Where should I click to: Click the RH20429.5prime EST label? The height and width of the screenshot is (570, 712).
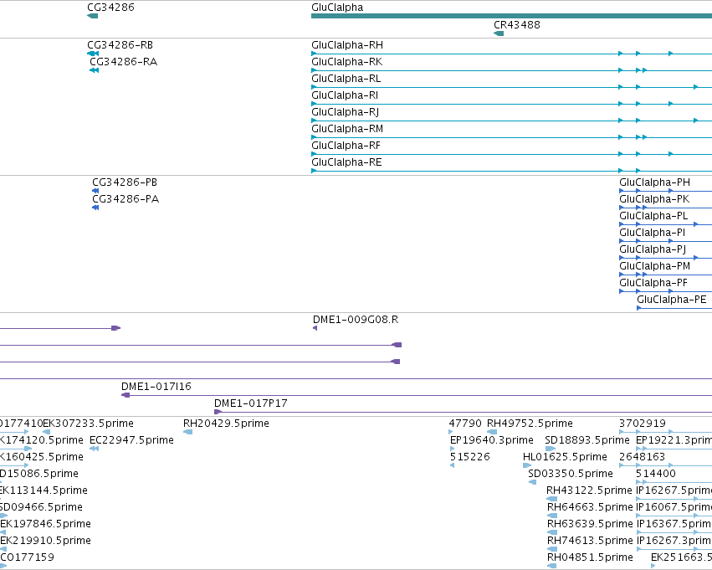tap(226, 424)
